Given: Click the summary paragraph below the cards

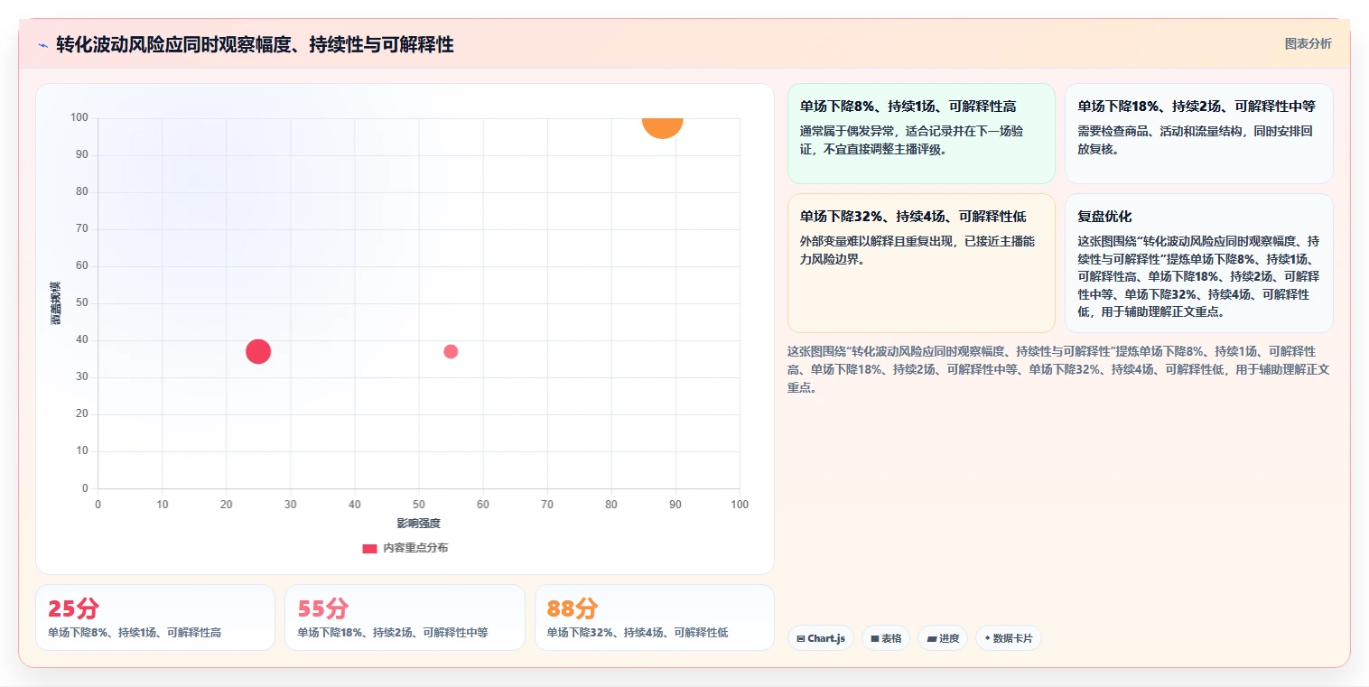Looking at the screenshot, I should [x=1058, y=369].
